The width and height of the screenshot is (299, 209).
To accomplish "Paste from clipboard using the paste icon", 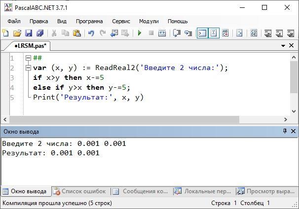I will click(77, 33).
